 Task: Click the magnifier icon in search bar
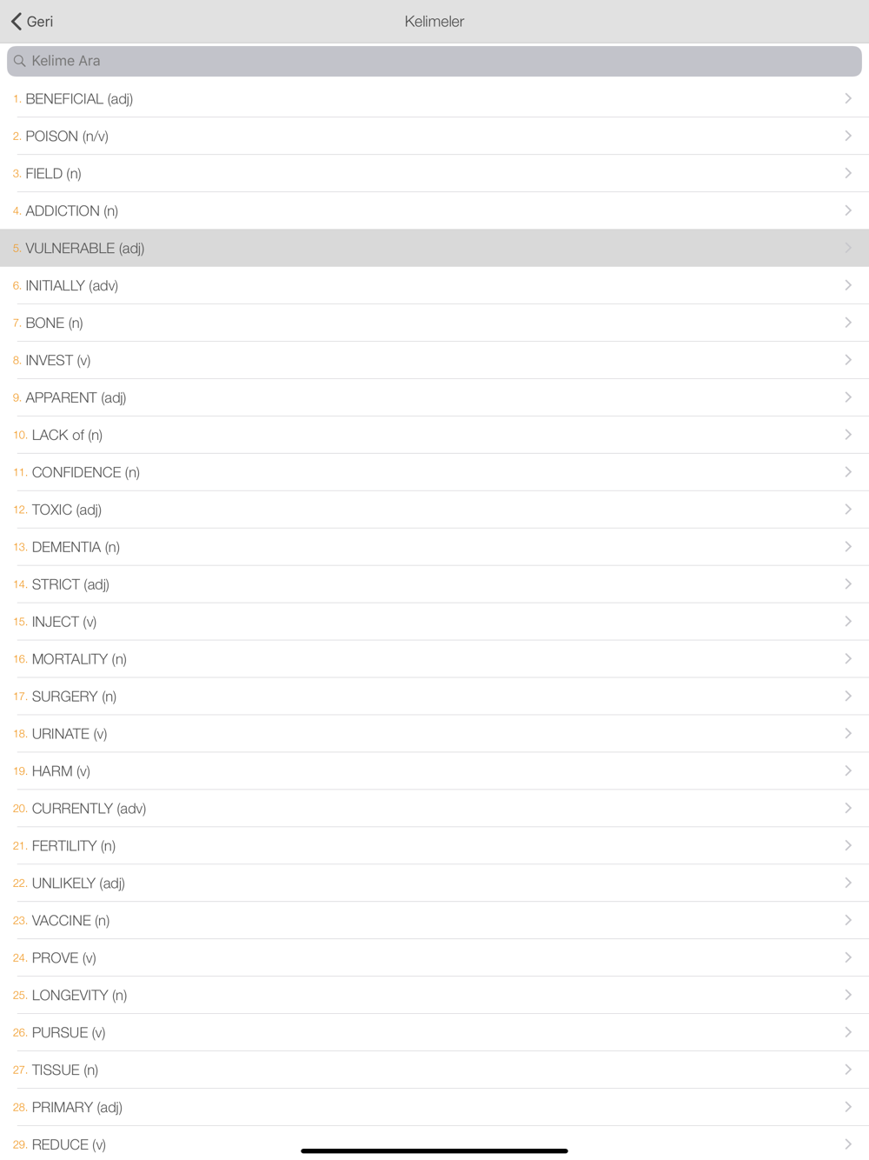[19, 61]
